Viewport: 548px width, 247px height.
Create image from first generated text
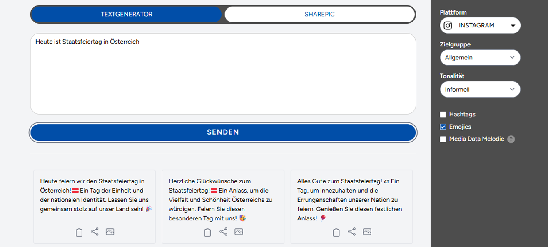click(110, 232)
